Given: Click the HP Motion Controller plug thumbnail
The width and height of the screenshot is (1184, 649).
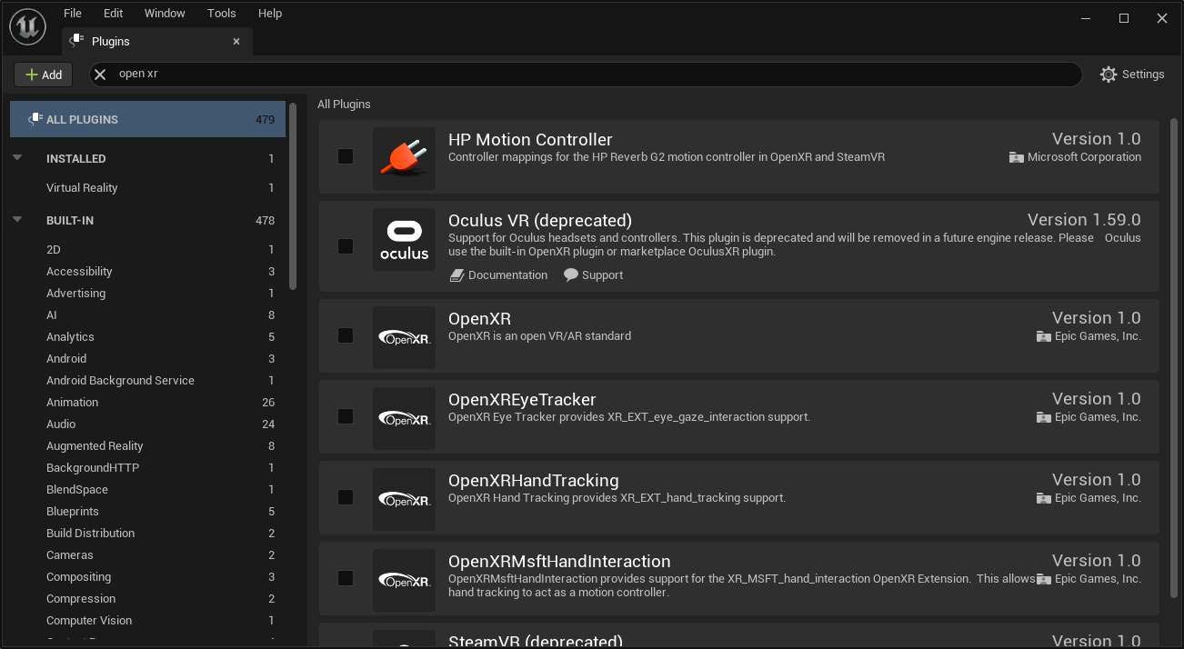Looking at the screenshot, I should pyautogui.click(x=404, y=158).
